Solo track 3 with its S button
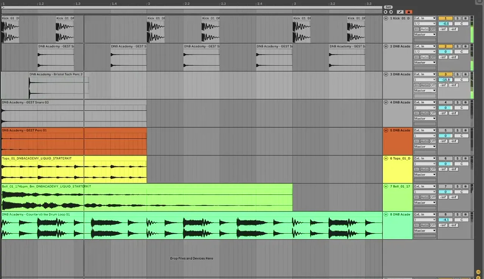 458,74
